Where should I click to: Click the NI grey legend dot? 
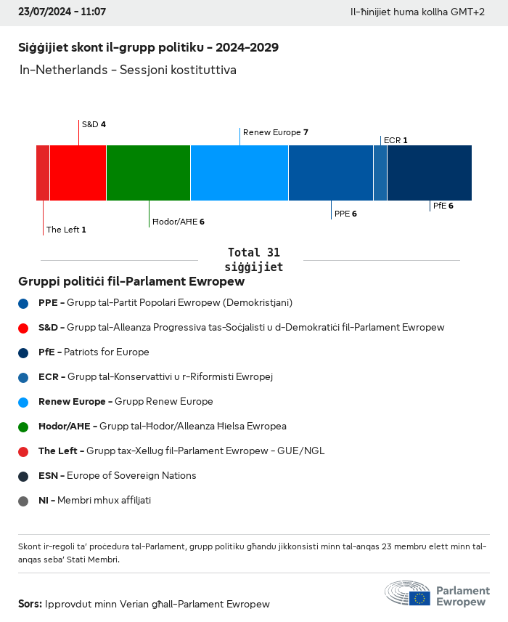tap(24, 501)
